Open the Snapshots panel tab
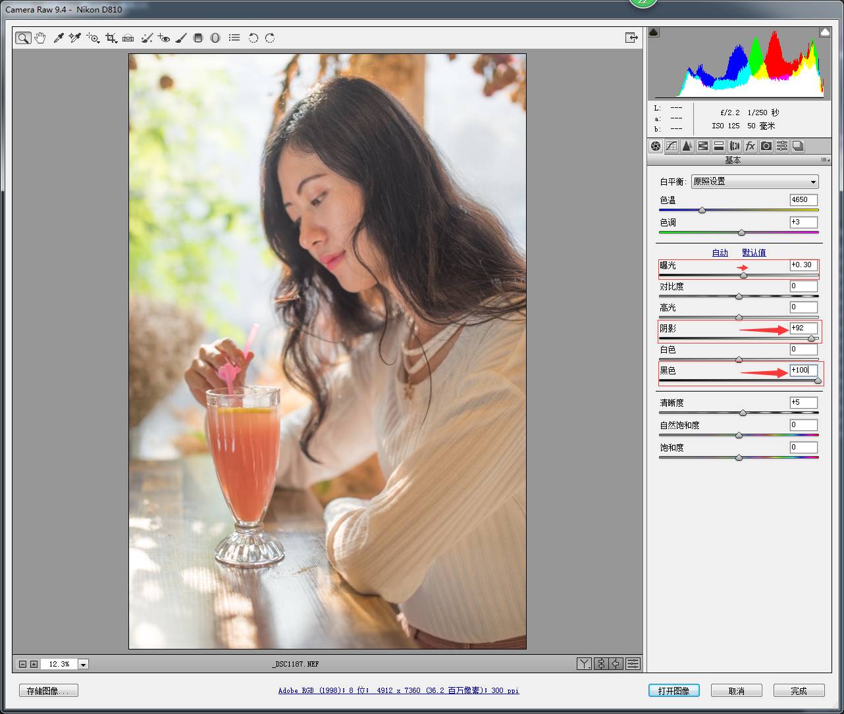Viewport: 844px width, 714px height. [x=797, y=146]
